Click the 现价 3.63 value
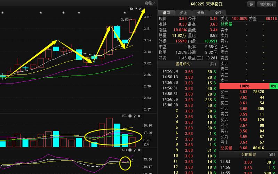This screenshot has height=174, width=278. tap(183, 19)
